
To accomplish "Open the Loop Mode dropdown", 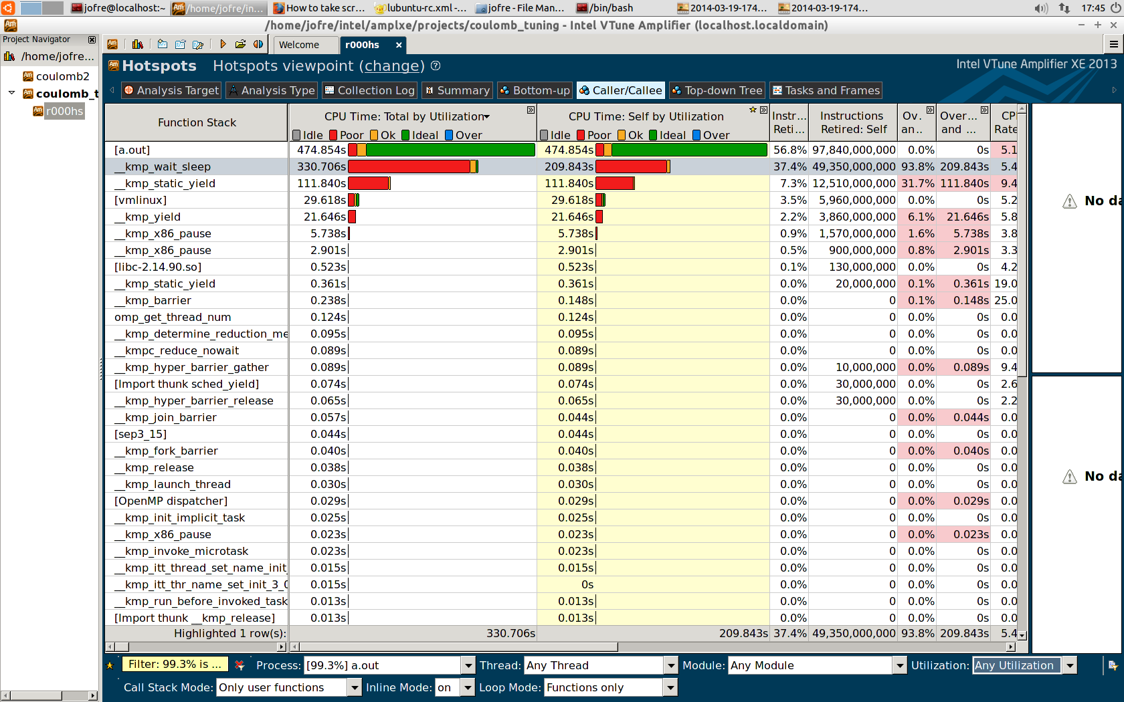I will click(x=670, y=687).
